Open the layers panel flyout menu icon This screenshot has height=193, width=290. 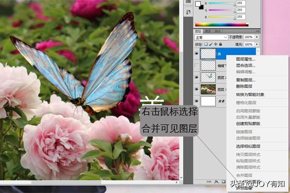pos(257,31)
